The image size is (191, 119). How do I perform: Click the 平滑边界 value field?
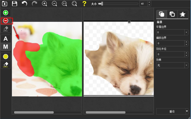(x=170, y=32)
